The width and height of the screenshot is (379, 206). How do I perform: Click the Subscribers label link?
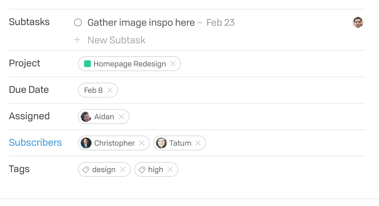35,143
